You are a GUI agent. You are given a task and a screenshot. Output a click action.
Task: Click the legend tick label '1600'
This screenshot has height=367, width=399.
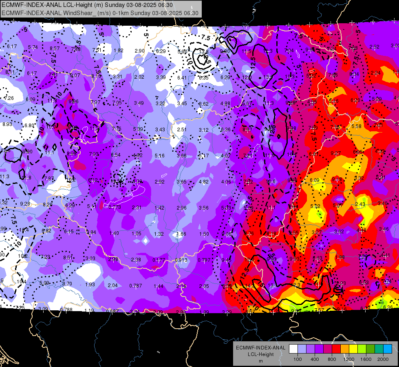366,359
